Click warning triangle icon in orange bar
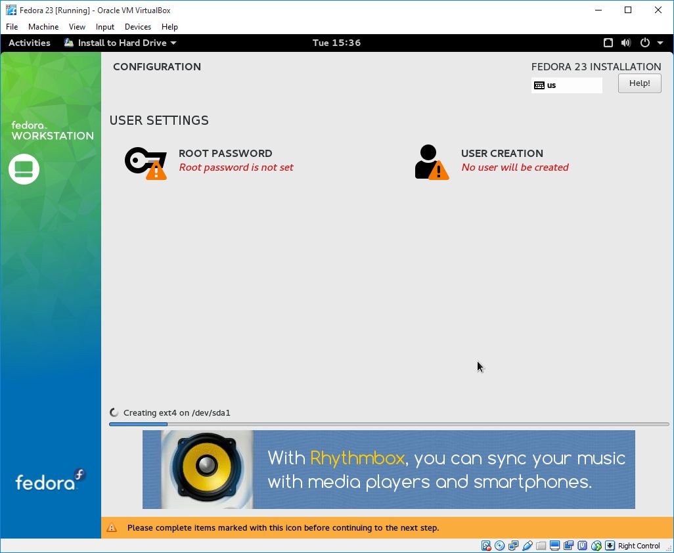Image resolution: width=674 pixels, height=553 pixels. pyautogui.click(x=112, y=527)
